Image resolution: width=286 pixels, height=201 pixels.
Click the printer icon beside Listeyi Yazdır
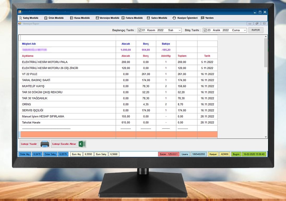(45, 144)
